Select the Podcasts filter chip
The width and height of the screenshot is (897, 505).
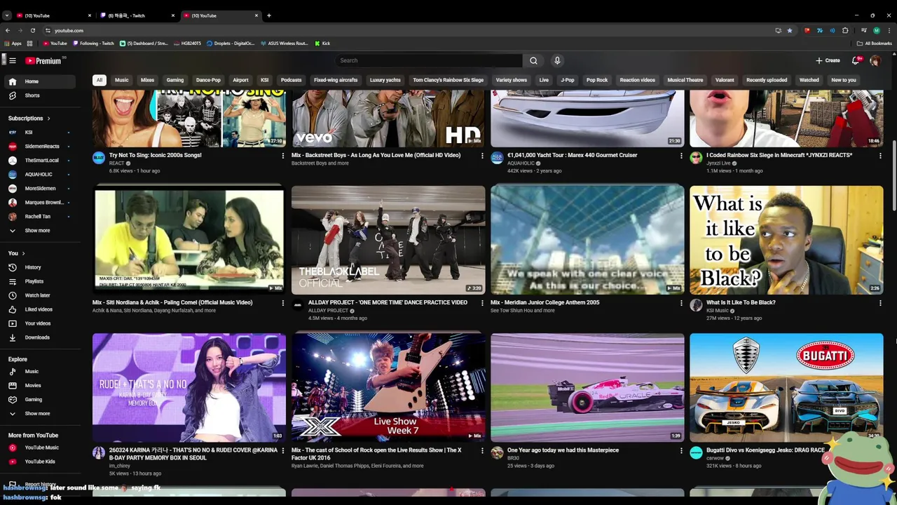291,80
